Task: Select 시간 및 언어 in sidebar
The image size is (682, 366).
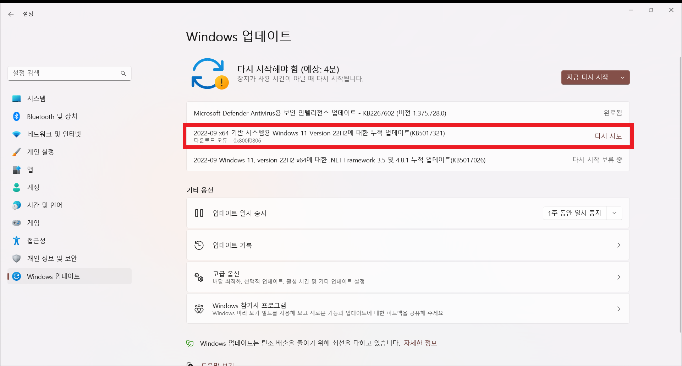Action: (x=70, y=205)
